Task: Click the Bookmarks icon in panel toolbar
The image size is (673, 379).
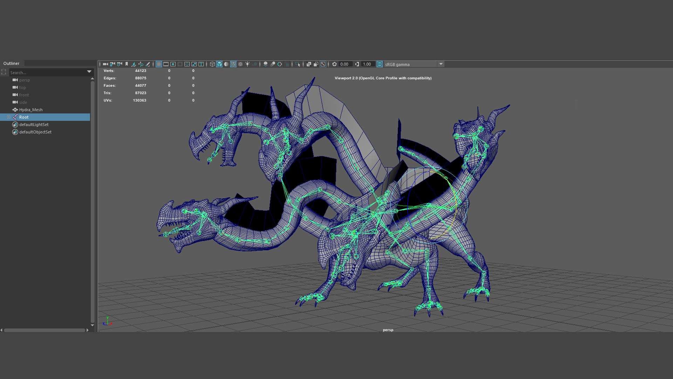Action: click(x=127, y=64)
